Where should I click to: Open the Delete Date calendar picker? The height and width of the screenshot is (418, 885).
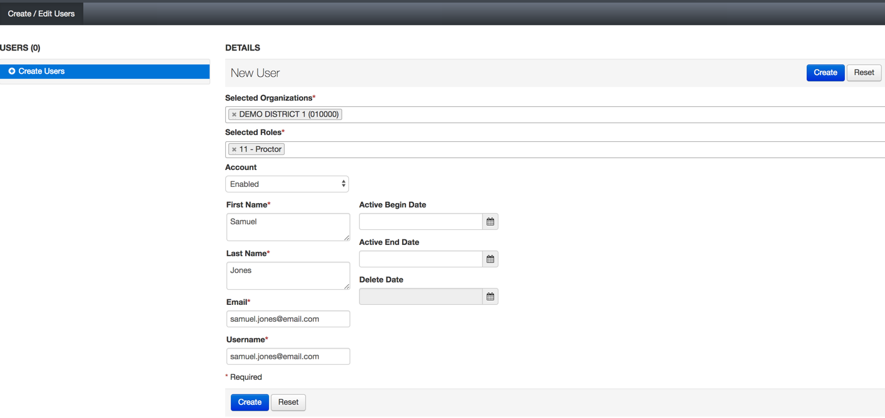coord(490,297)
